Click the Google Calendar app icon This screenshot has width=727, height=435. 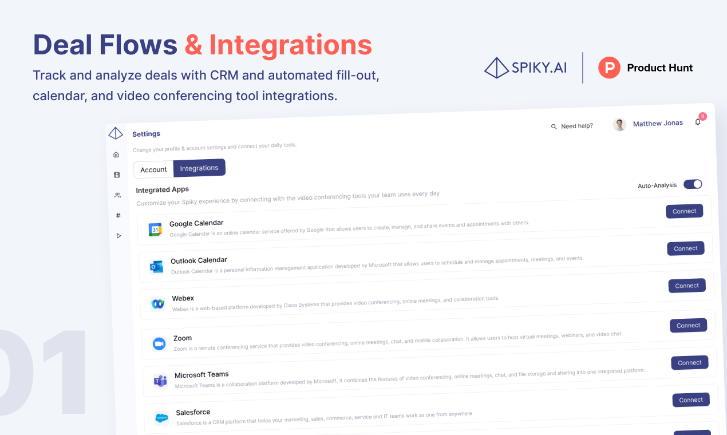click(155, 230)
